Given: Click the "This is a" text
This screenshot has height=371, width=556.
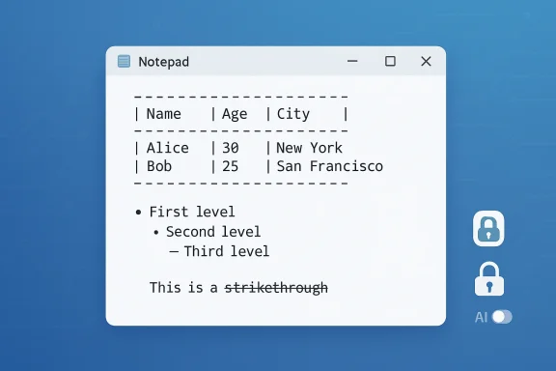Looking at the screenshot, I should click(183, 288).
